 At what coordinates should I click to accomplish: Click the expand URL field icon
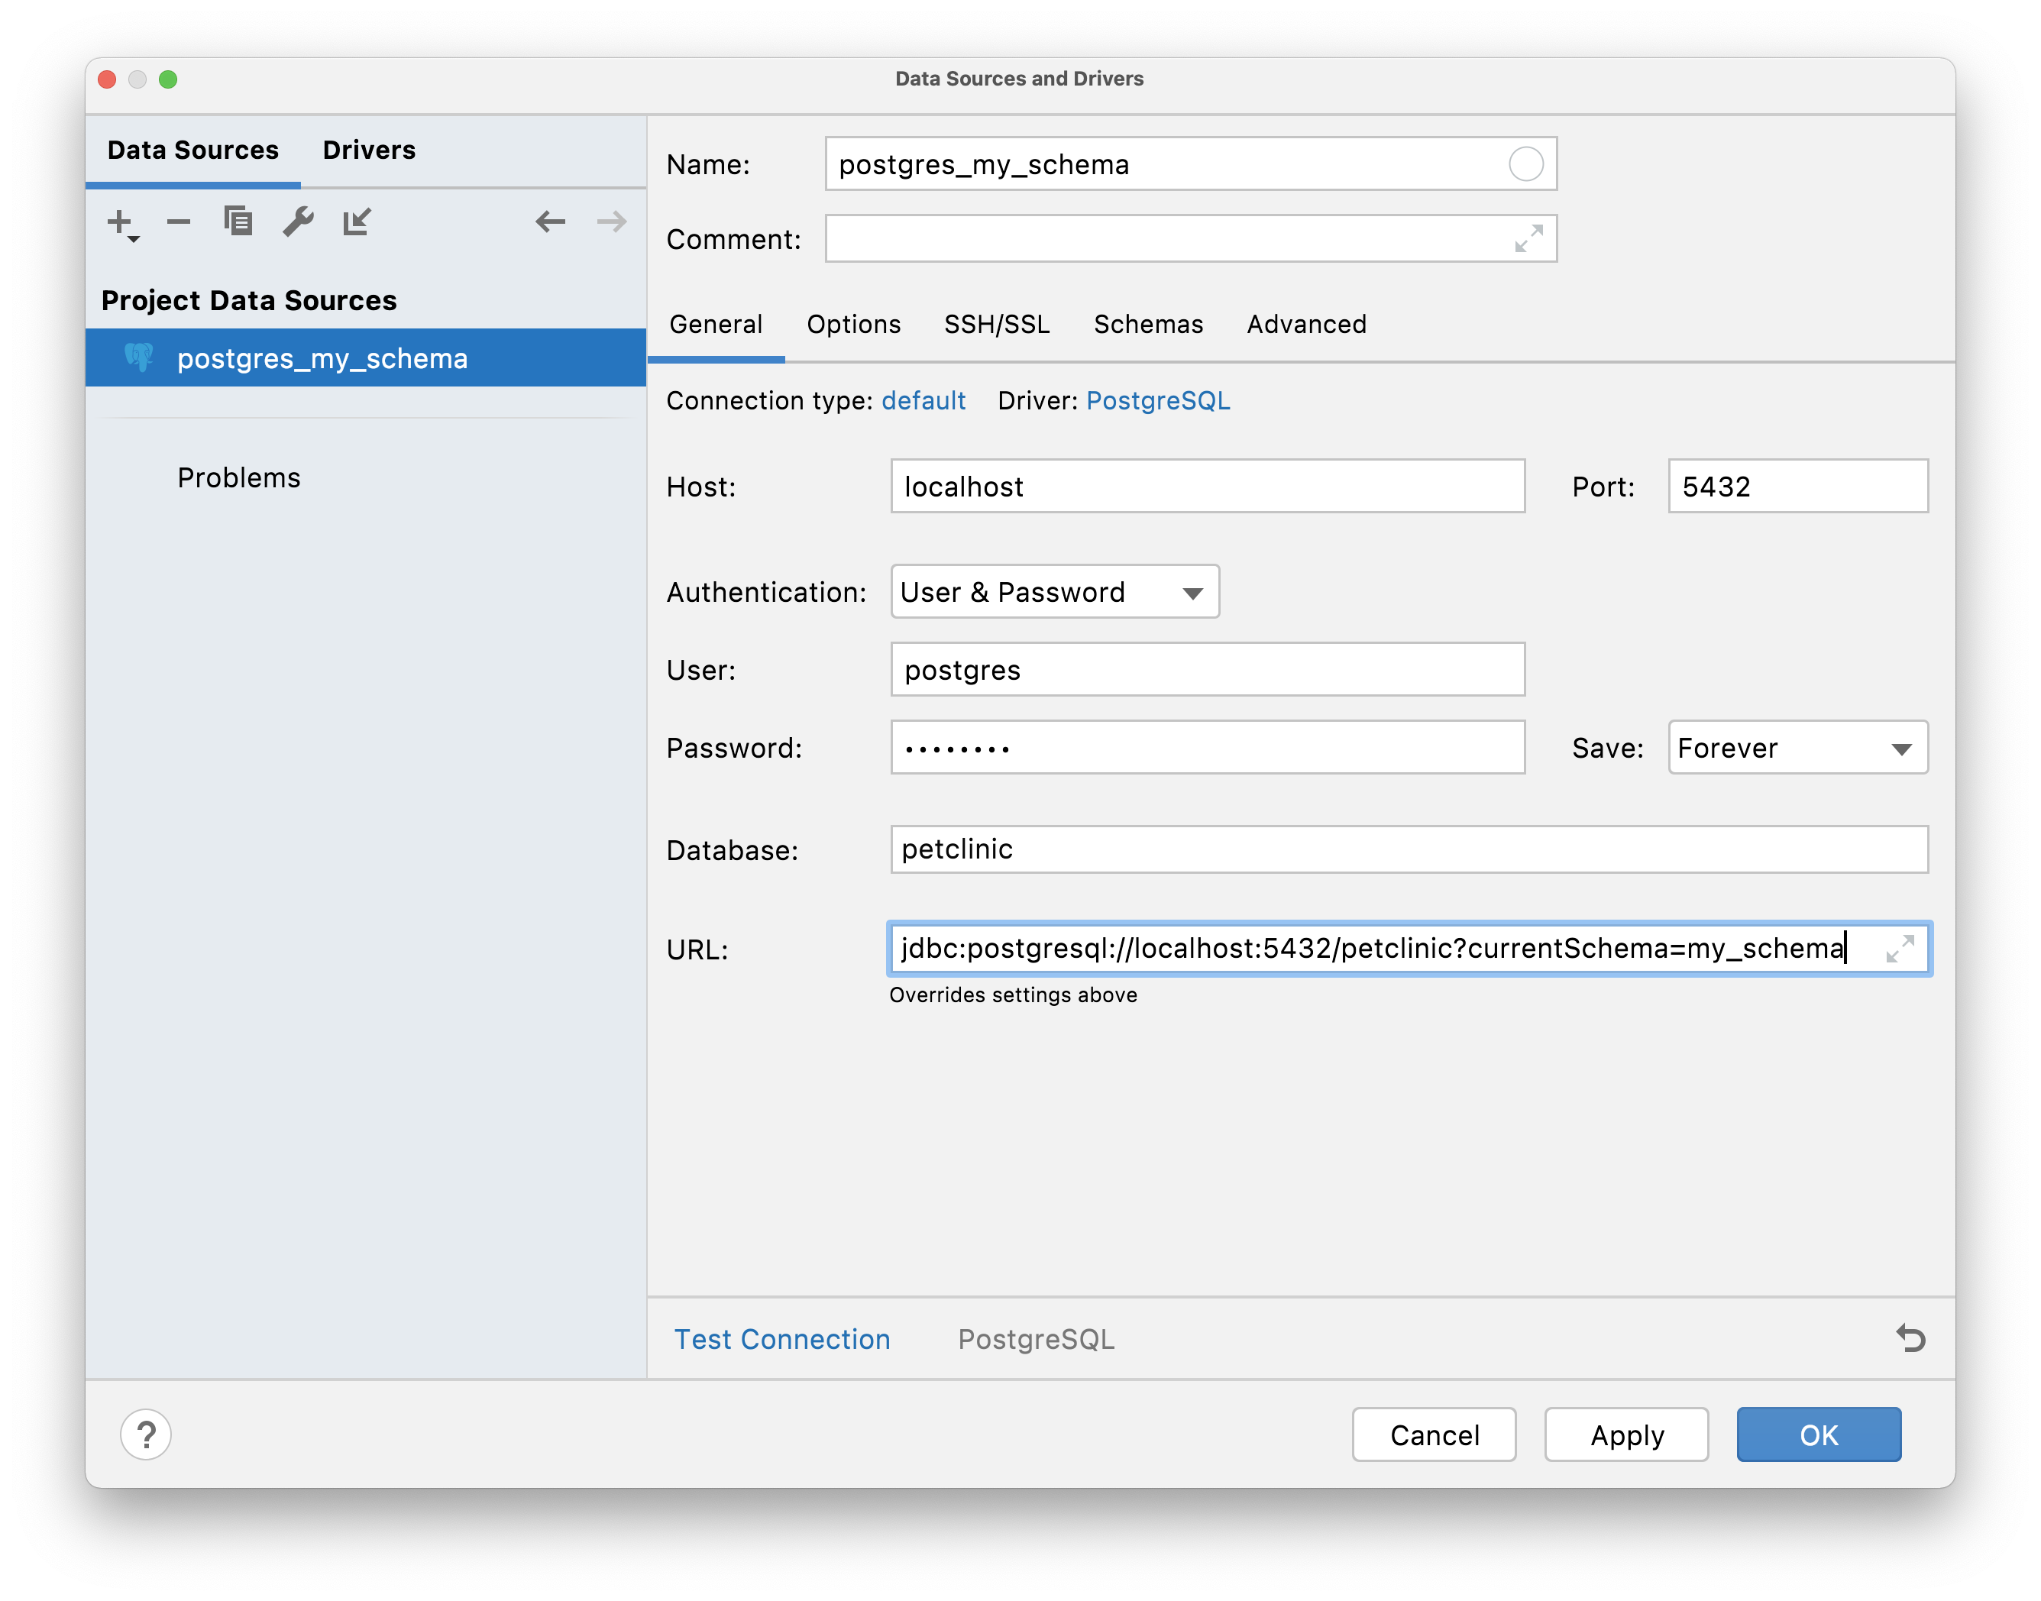(1900, 949)
